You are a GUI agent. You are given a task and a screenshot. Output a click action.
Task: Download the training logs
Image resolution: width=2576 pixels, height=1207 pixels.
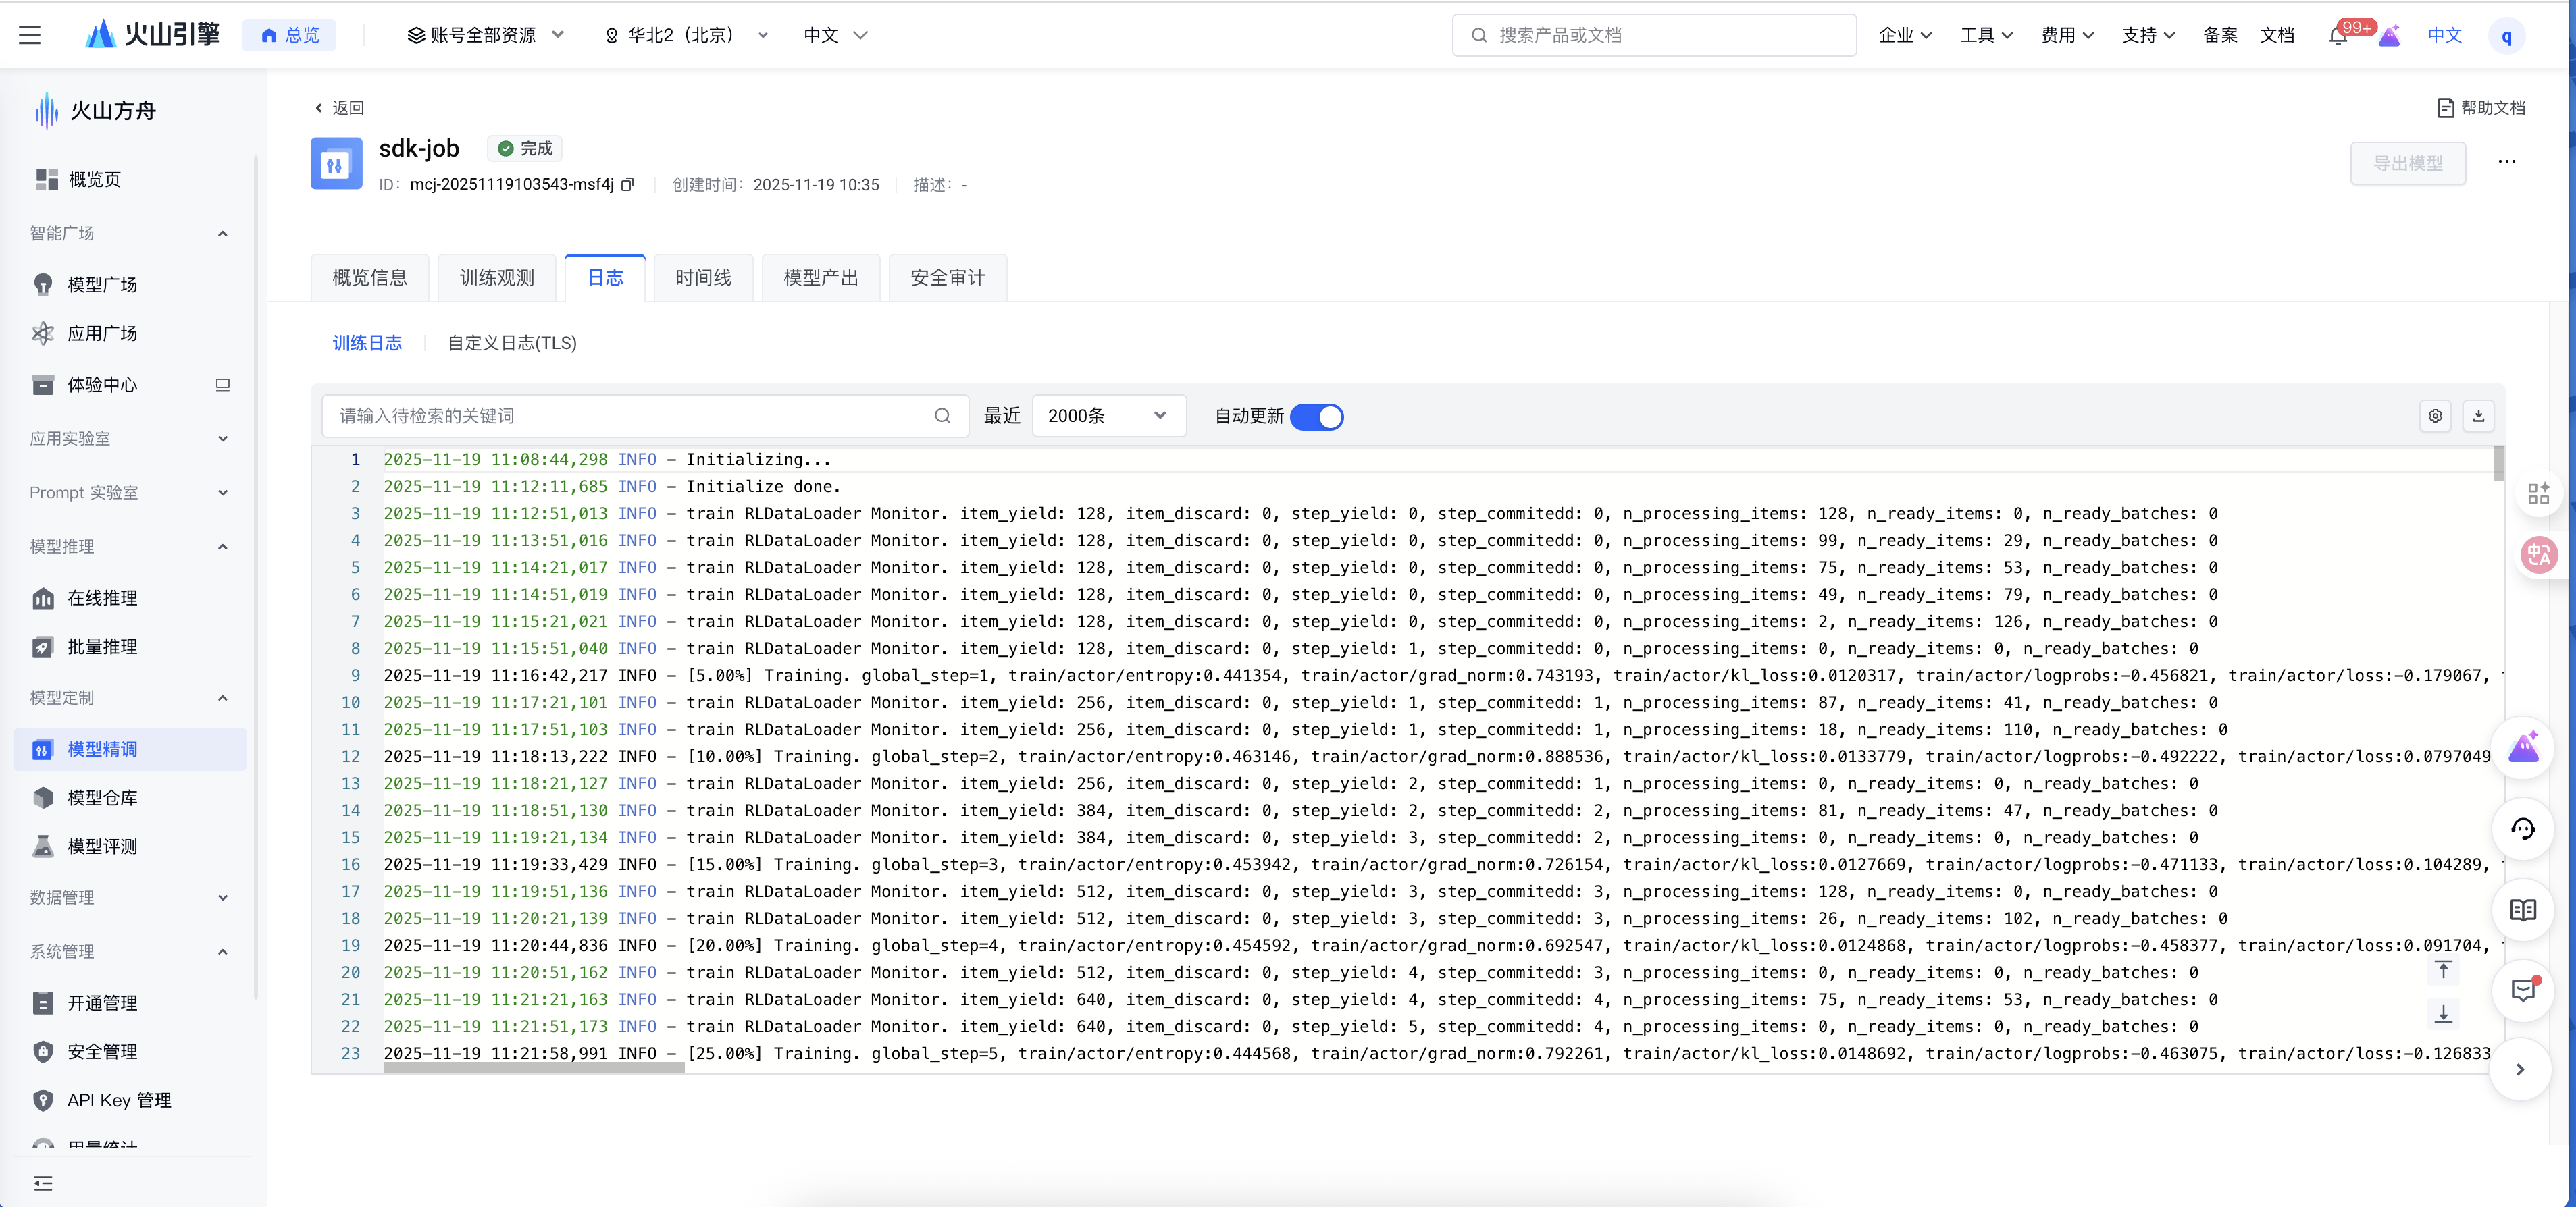click(2478, 416)
